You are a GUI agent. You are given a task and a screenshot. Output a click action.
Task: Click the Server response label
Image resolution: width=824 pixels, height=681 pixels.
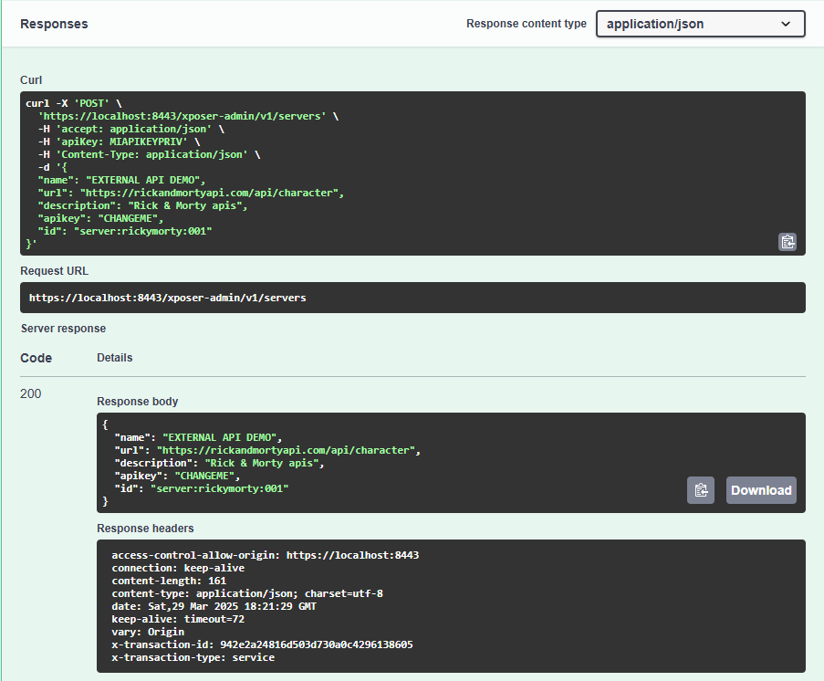coord(63,328)
